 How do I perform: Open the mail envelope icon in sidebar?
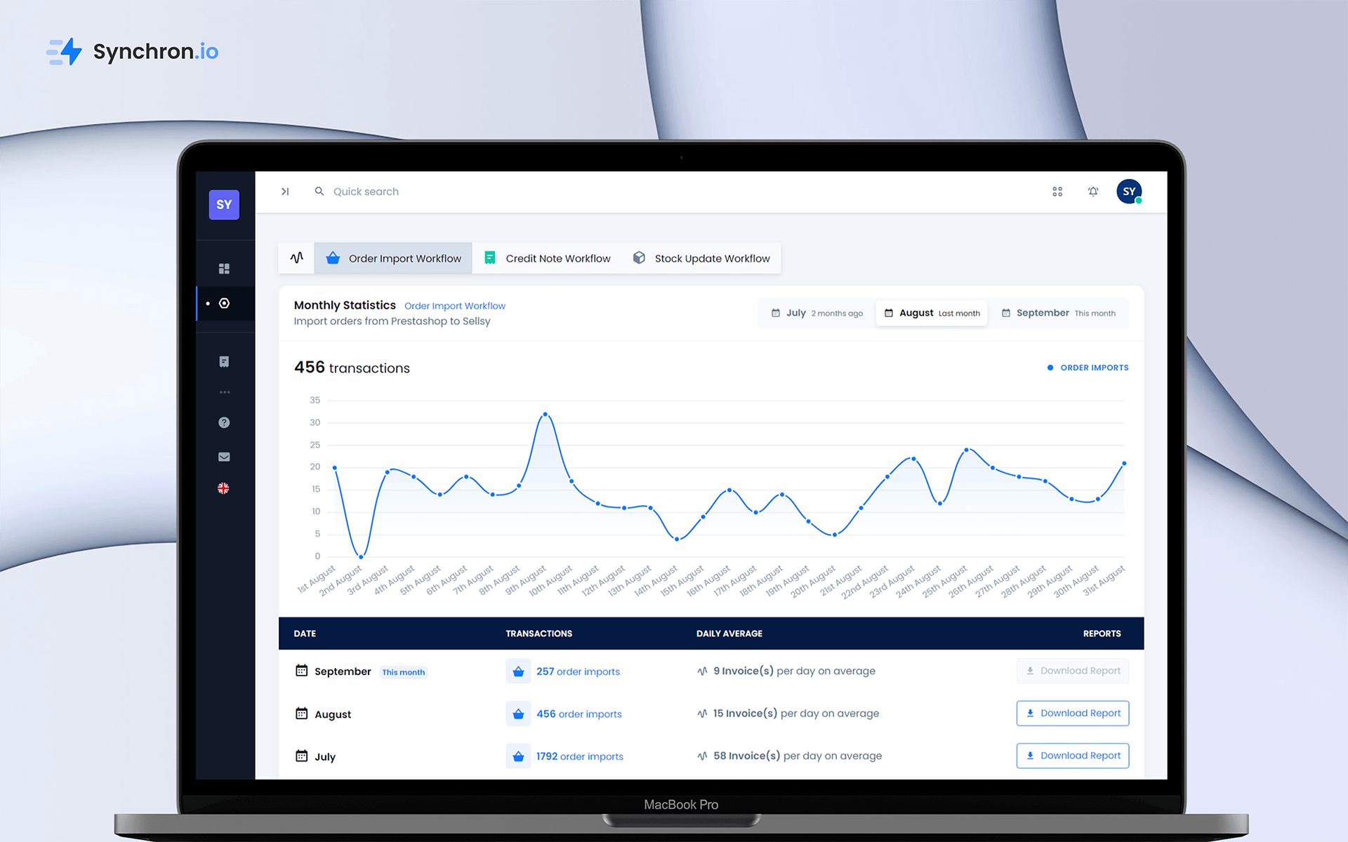point(224,457)
